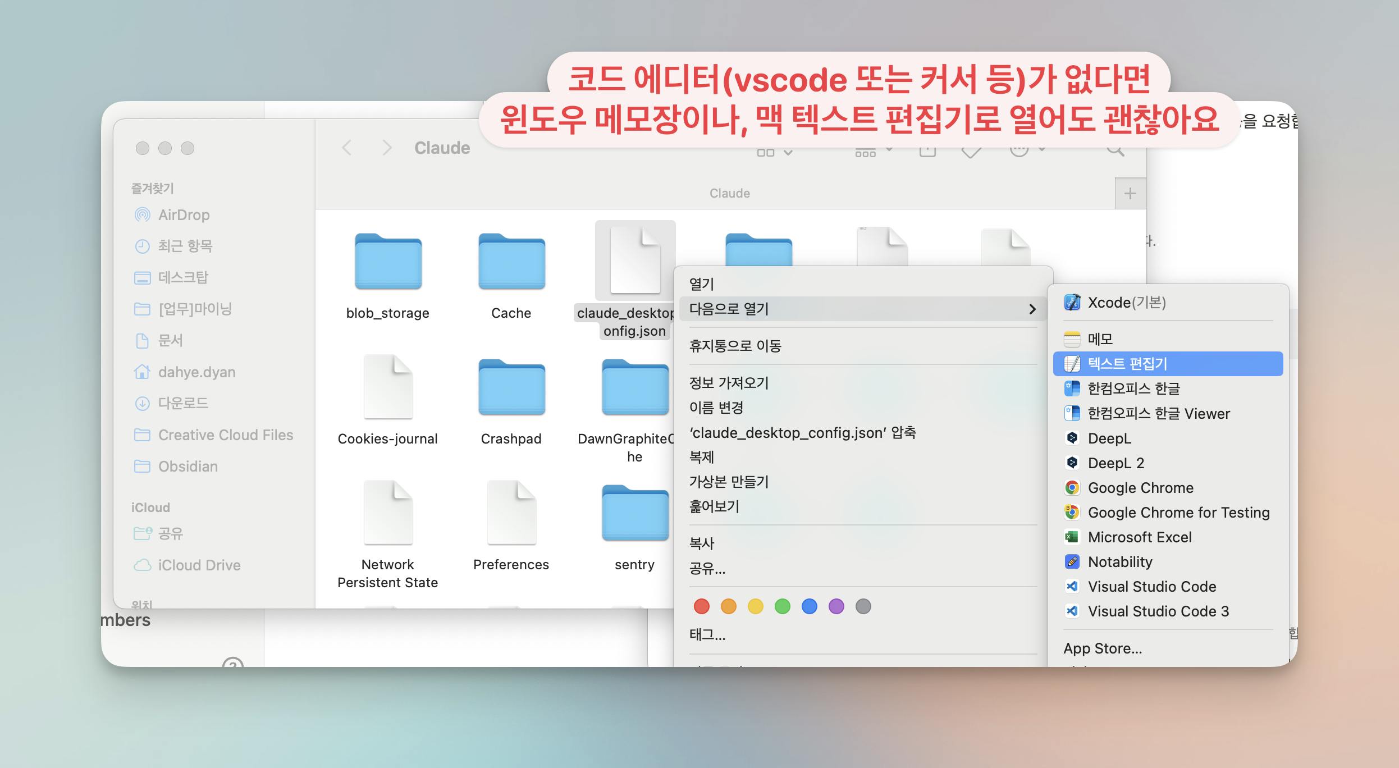1399x768 pixels.
Task: Select Google Chrome in Open With
Action: point(1140,488)
